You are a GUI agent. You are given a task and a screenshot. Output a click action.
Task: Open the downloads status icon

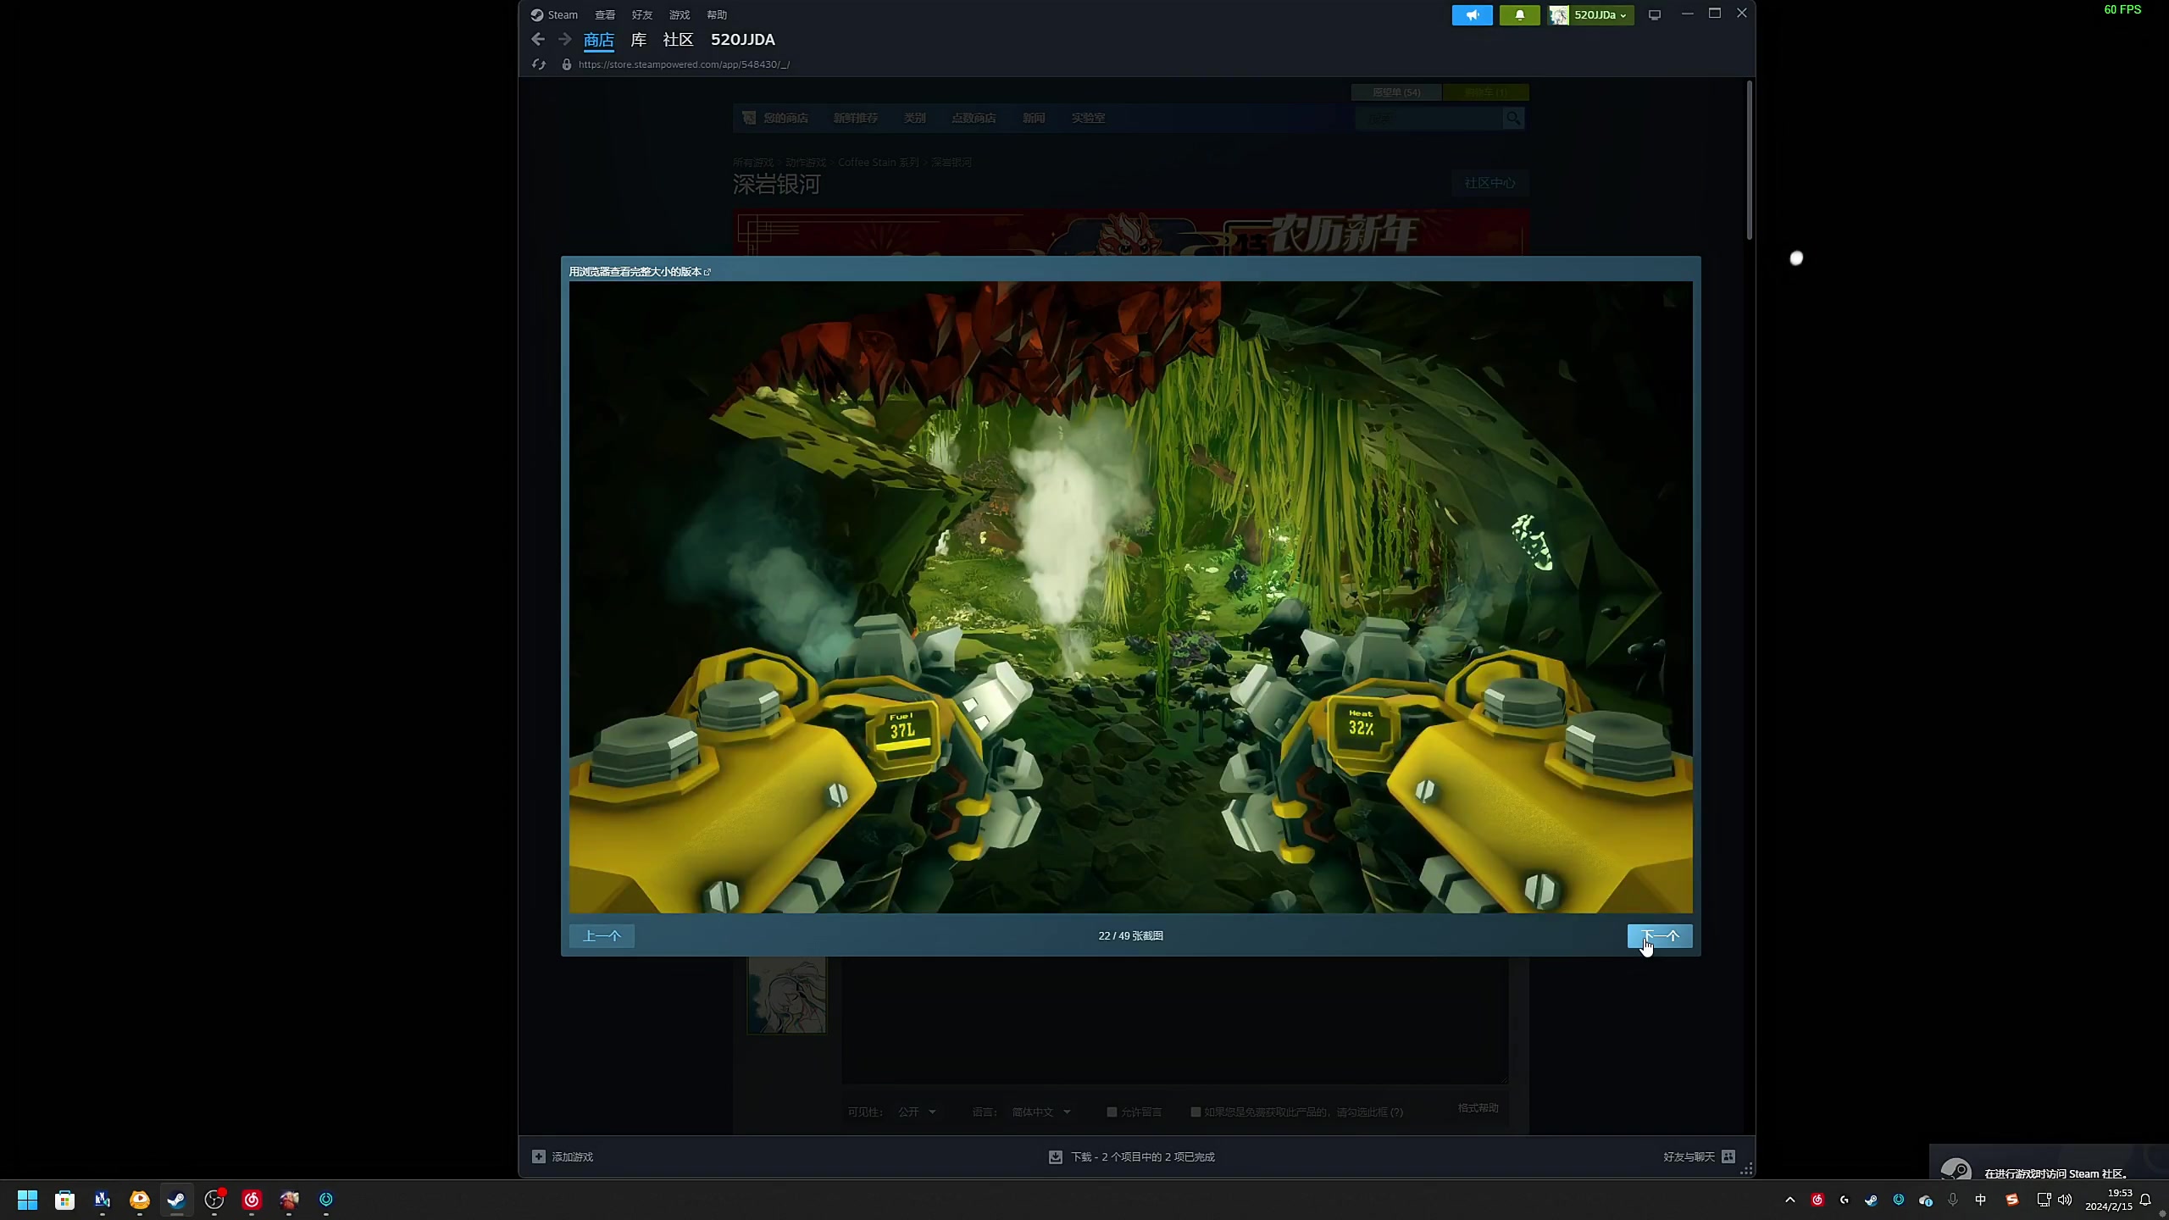pyautogui.click(x=1056, y=1156)
